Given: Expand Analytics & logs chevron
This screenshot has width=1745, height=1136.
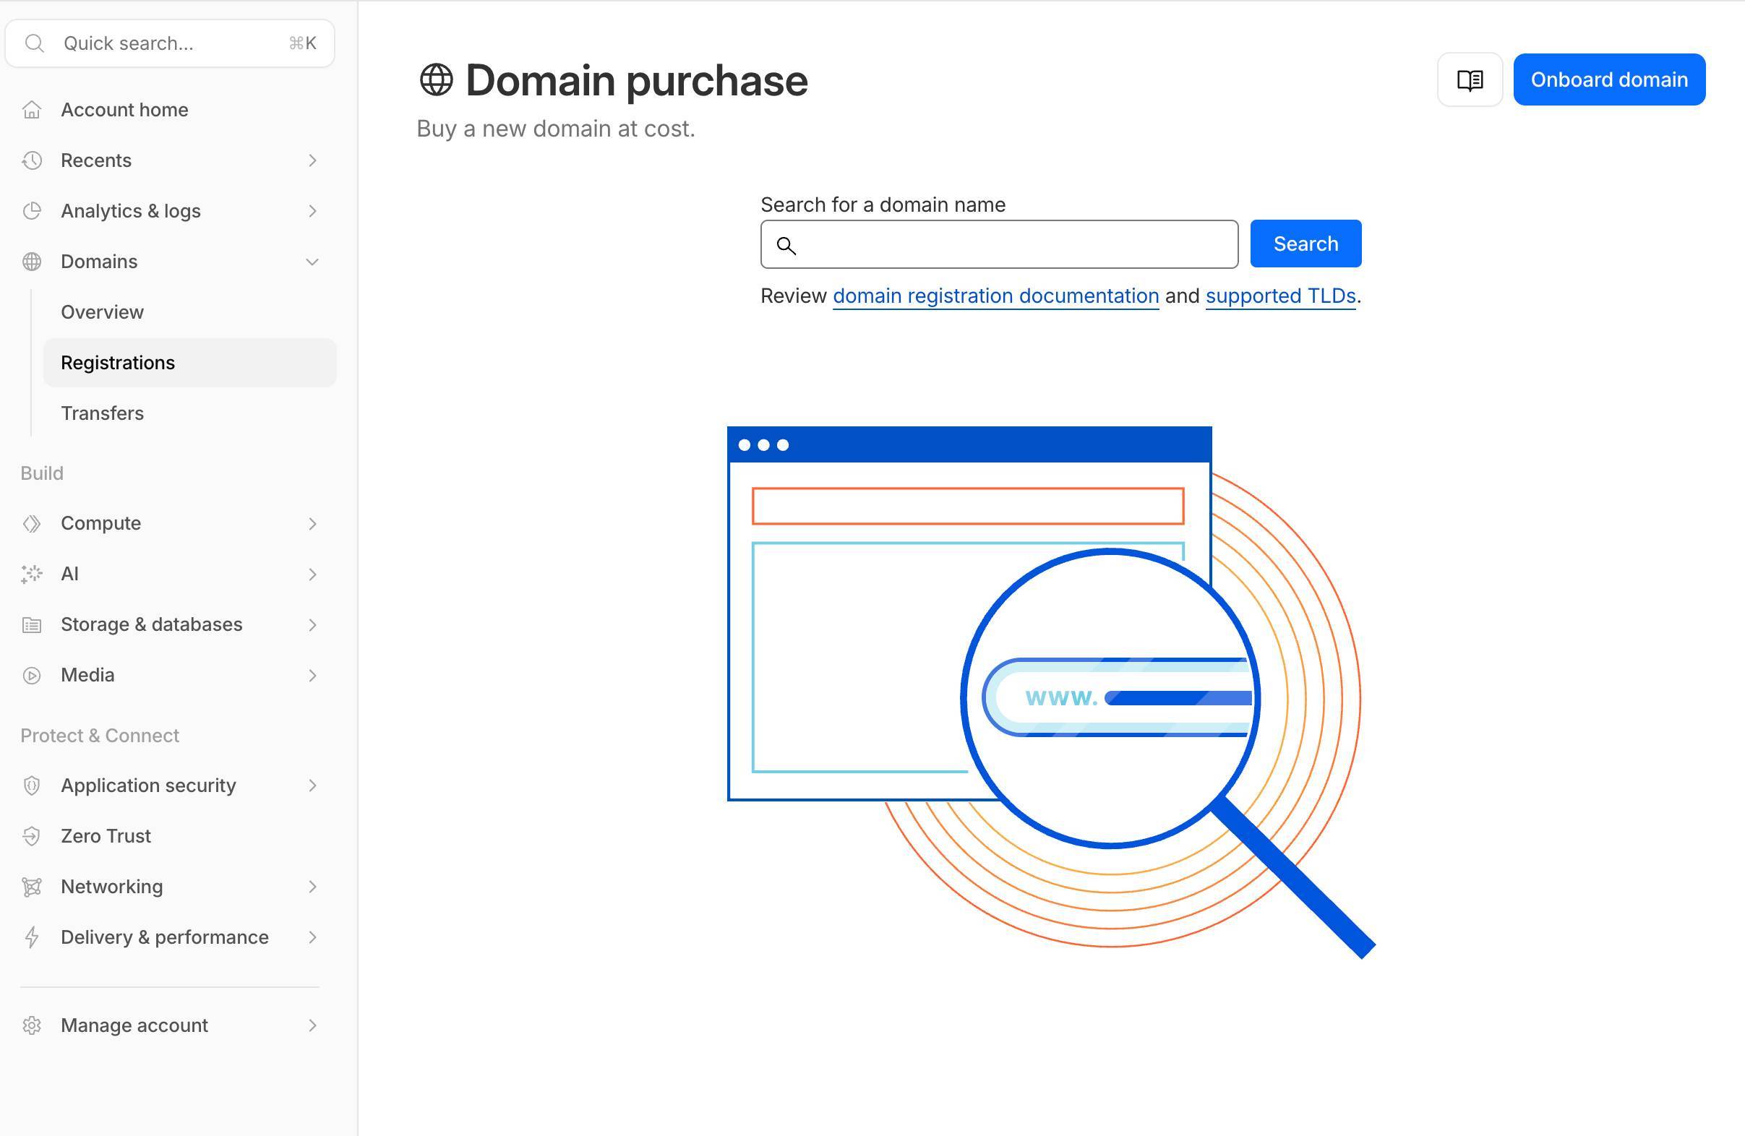Looking at the screenshot, I should coord(312,211).
